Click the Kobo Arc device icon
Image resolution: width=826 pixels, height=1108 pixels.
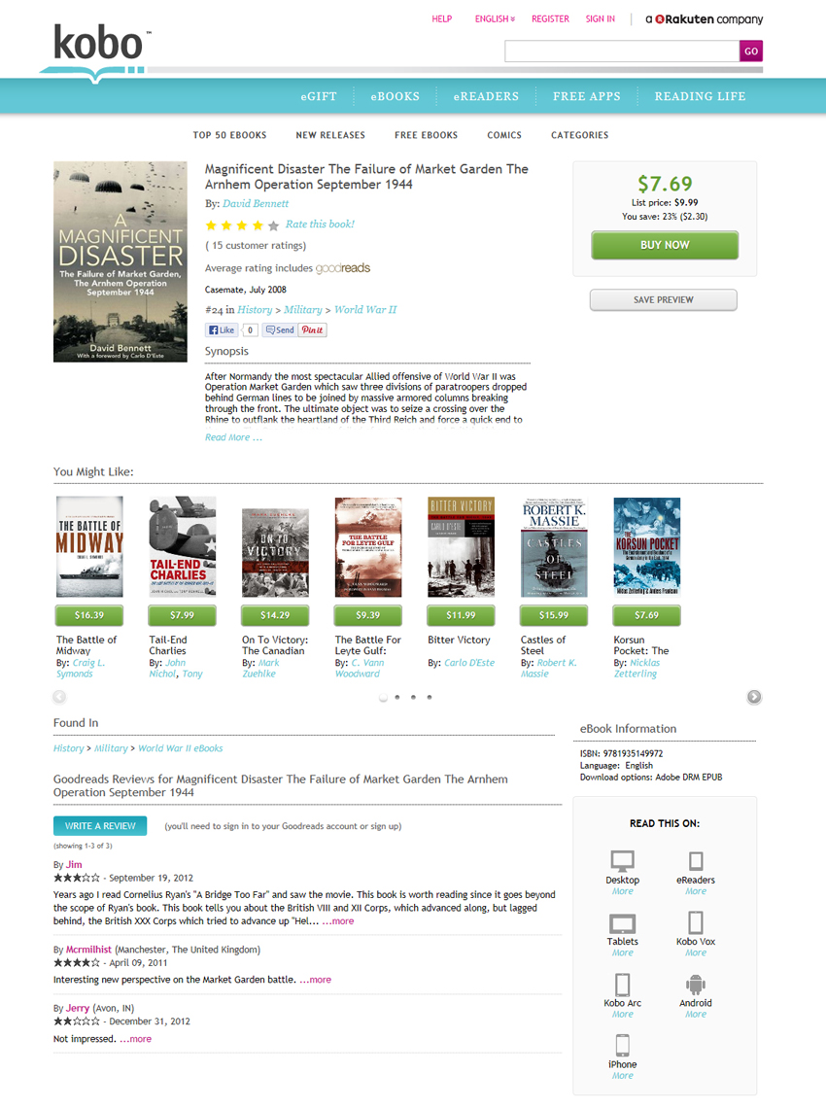pos(622,984)
